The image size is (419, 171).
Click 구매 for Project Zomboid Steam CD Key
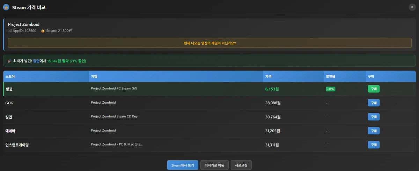[x=374, y=117]
